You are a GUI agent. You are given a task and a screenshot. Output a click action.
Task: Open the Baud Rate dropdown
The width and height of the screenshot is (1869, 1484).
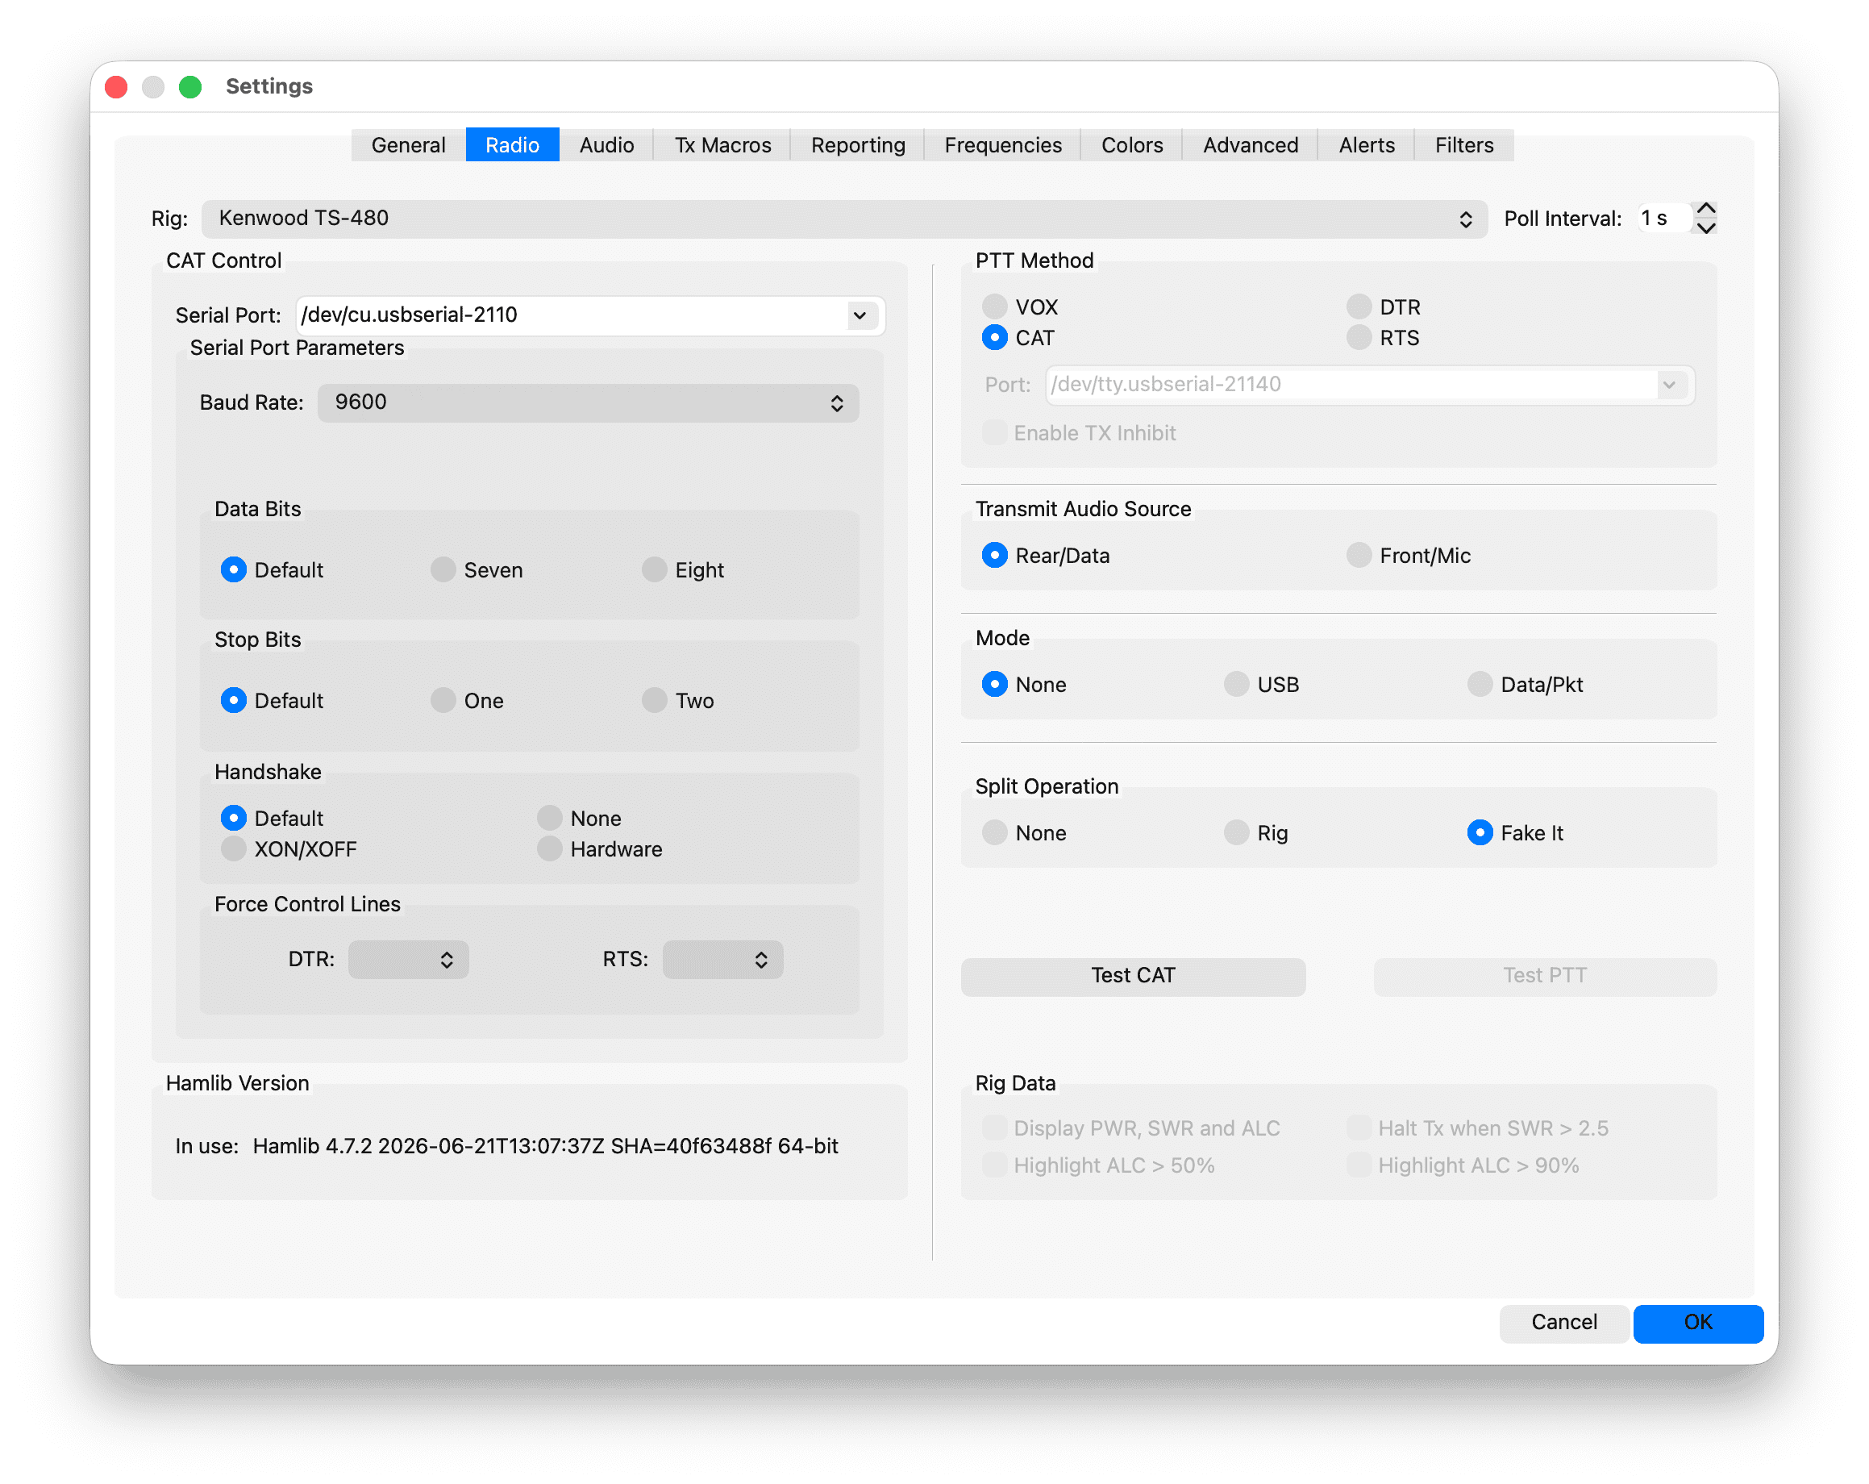pos(589,403)
